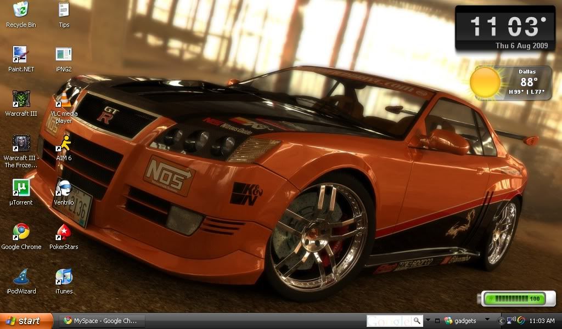This screenshot has width=562, height=329.
Task: Click the taskbar clock 11:03 AM
Action: click(542, 321)
